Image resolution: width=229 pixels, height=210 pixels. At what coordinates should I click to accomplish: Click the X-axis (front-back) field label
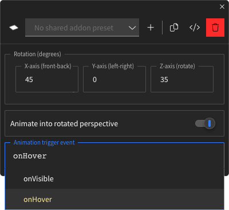(x=48, y=66)
